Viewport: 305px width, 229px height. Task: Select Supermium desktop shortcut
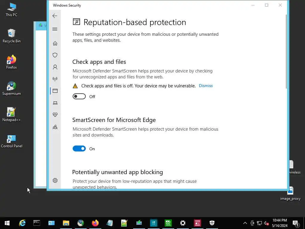(12, 88)
